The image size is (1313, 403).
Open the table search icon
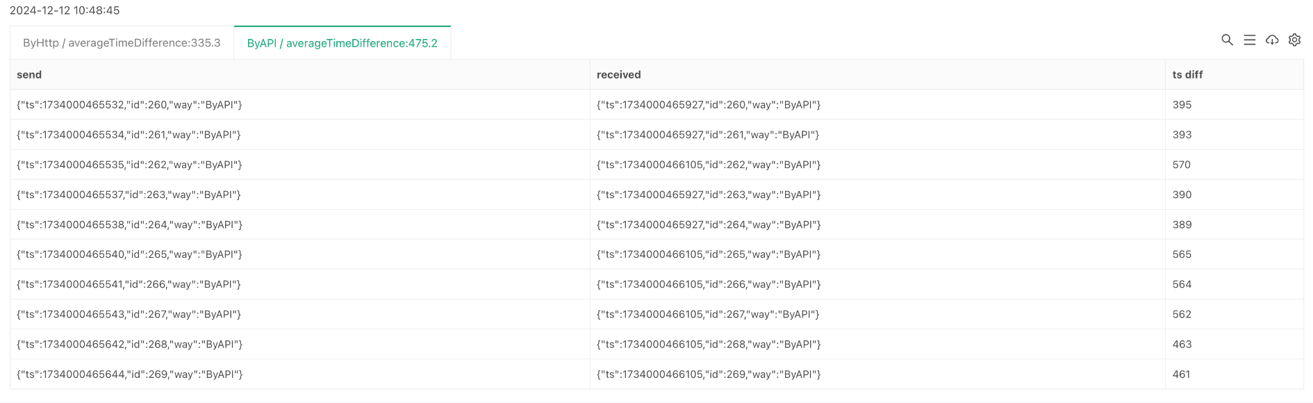1228,40
